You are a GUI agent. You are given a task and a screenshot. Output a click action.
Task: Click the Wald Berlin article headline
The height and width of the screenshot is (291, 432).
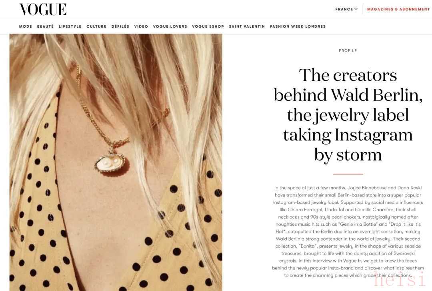pos(348,115)
